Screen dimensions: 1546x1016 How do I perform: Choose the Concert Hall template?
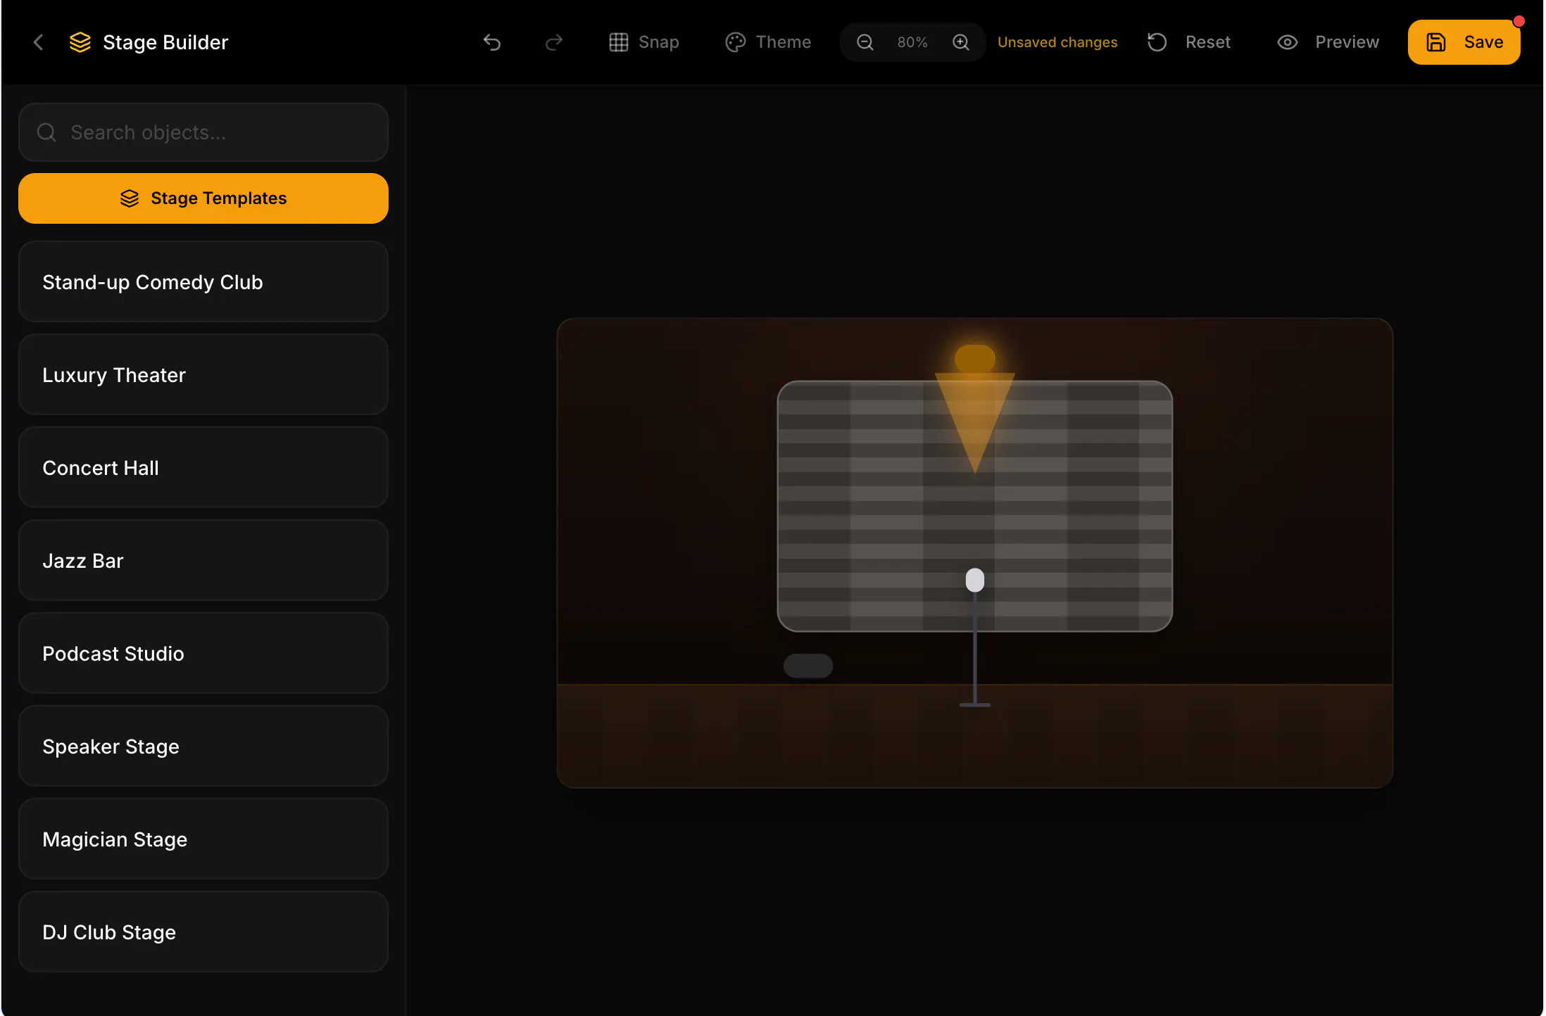click(x=203, y=468)
